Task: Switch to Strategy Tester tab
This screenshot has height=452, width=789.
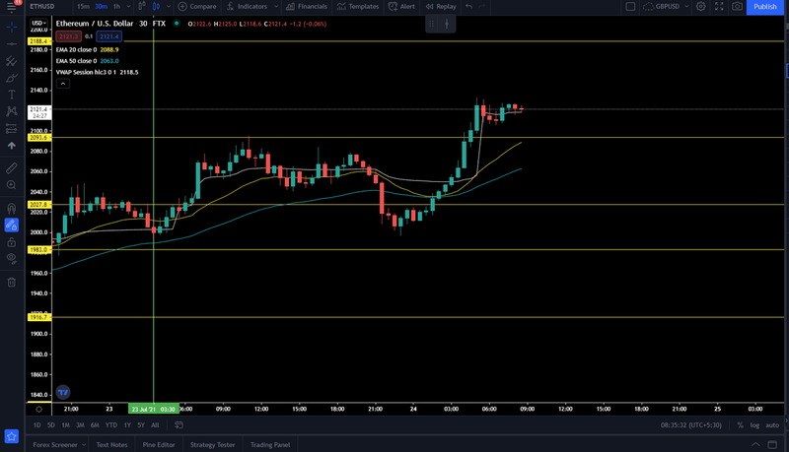Action: click(212, 444)
